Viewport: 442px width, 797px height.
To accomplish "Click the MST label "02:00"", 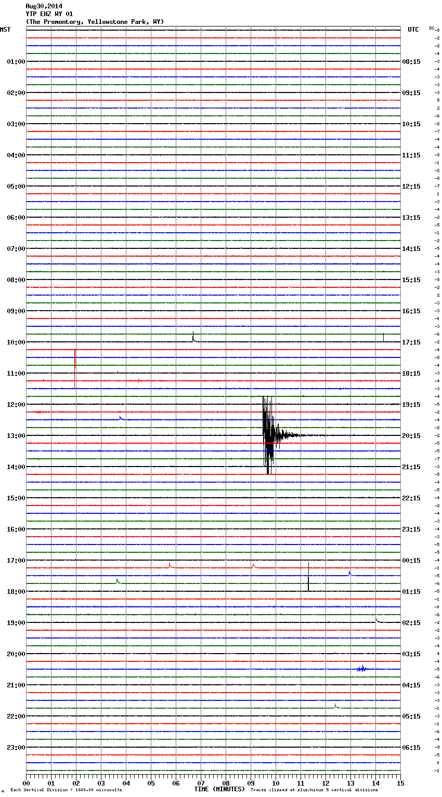I will (x=16, y=93).
